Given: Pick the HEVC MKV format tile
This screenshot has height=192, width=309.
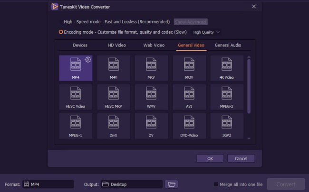Looking at the screenshot, I should 114,97.
